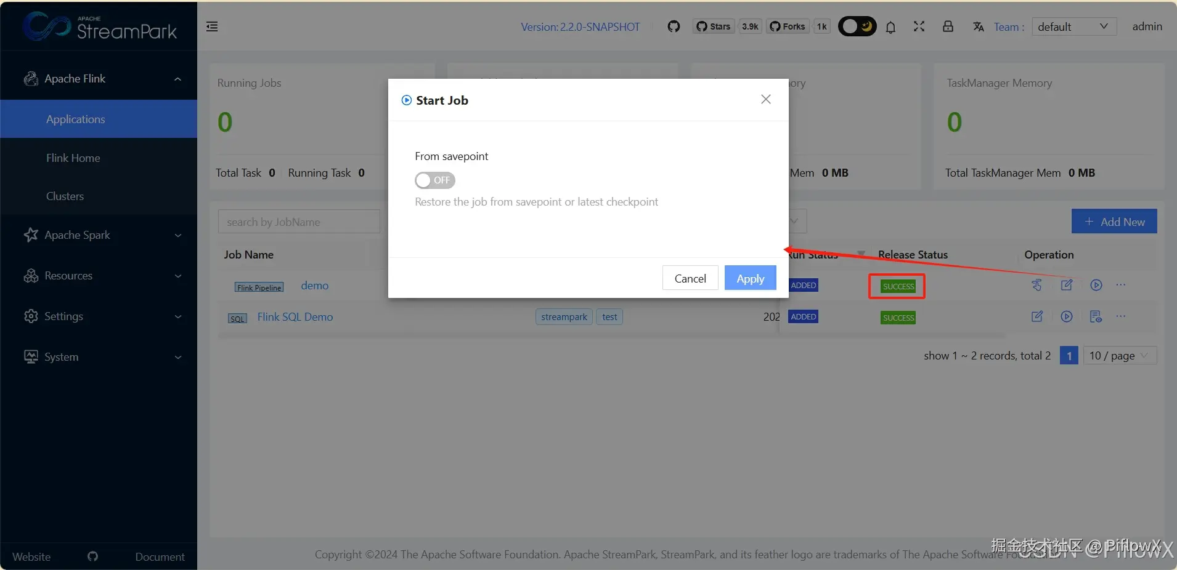Click the language translate icon
This screenshot has width=1177, height=570.
tap(978, 26)
